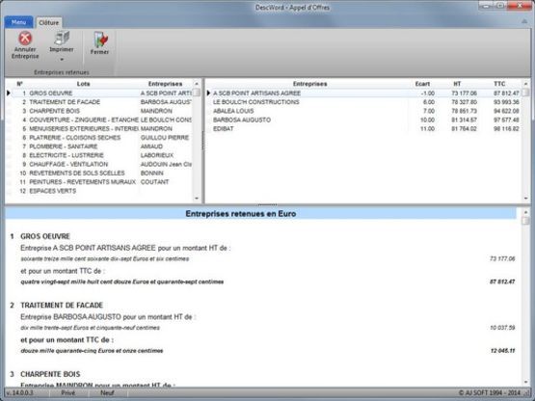The width and height of the screenshot is (535, 401).
Task: Open the blue Menu tab
Action: pos(18,22)
